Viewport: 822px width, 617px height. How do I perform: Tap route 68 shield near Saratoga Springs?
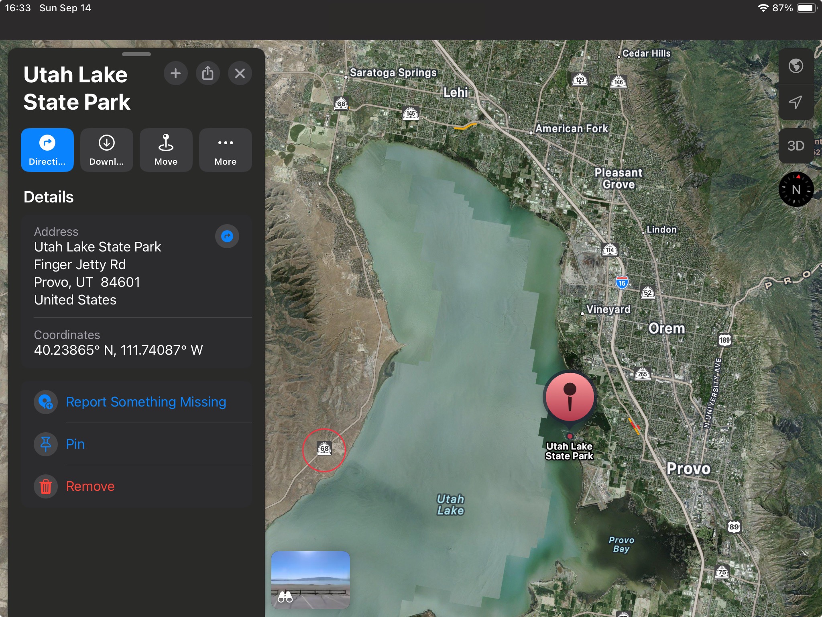click(x=341, y=104)
